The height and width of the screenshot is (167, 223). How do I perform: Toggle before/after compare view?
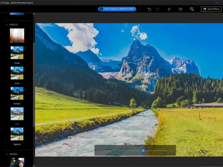[180, 9]
